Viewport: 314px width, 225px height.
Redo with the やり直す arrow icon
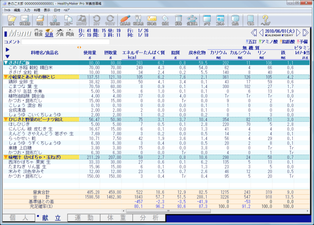110,20
